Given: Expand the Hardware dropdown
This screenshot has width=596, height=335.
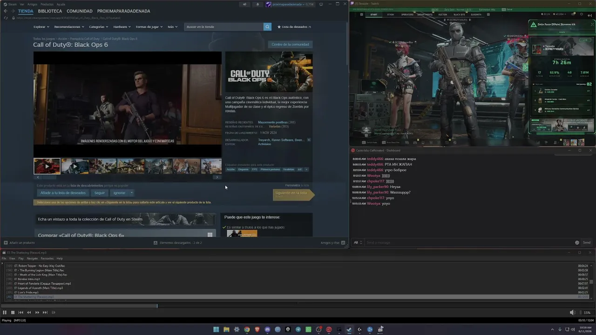Looking at the screenshot, I should (122, 27).
